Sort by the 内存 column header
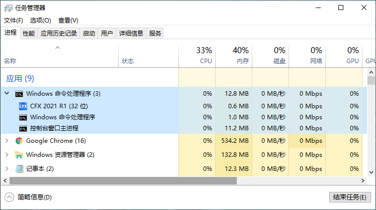 (x=234, y=56)
